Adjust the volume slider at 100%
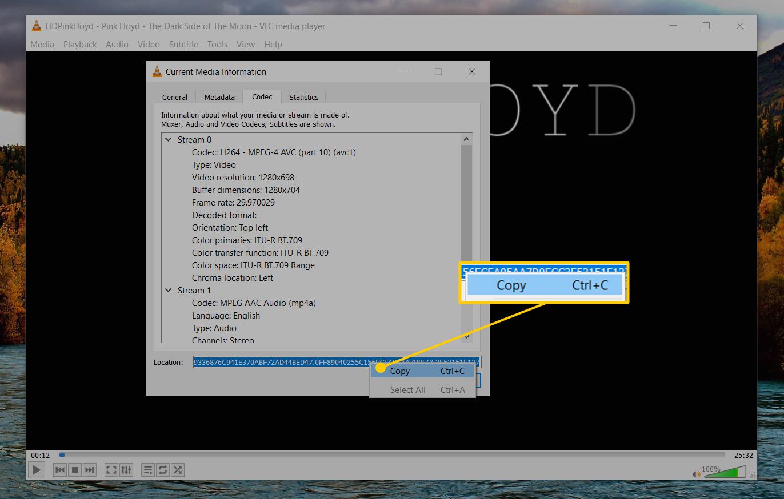 [724, 472]
